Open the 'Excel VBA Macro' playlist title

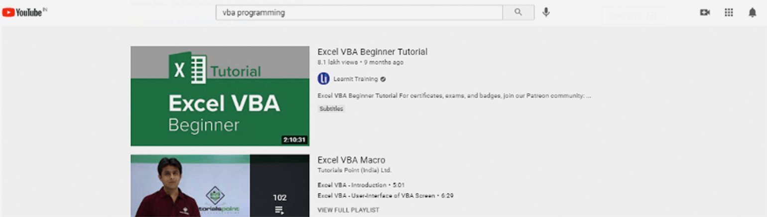click(x=351, y=160)
